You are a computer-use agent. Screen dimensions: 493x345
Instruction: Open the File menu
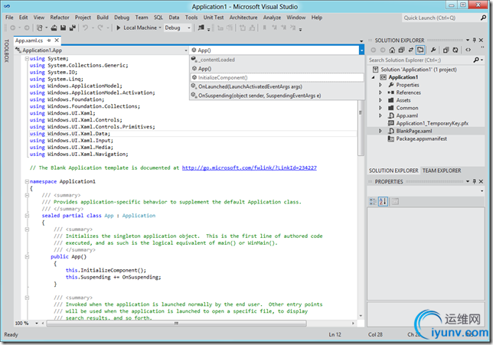coord(9,18)
